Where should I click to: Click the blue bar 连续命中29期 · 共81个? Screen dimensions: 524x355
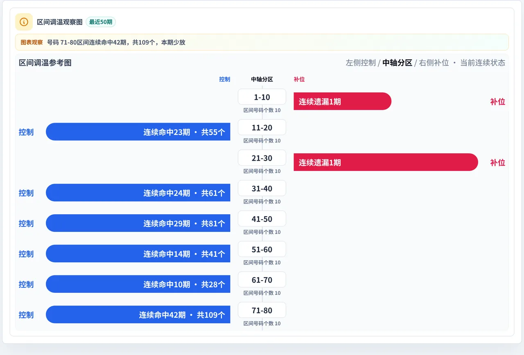pos(138,223)
